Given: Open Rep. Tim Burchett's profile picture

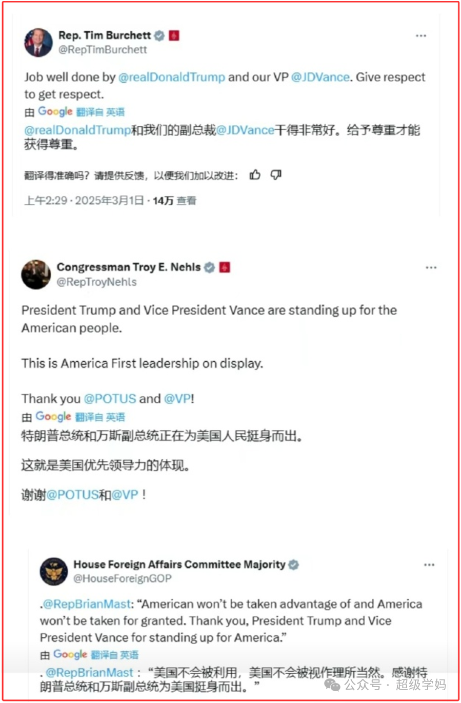Looking at the screenshot, I should [38, 42].
